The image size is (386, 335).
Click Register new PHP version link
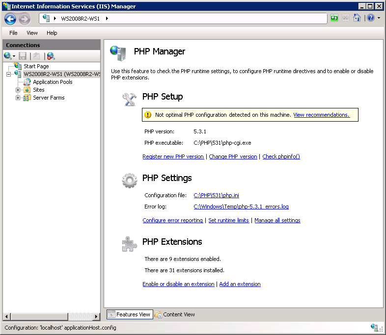173,156
